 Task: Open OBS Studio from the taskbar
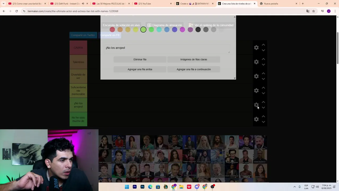(x=212, y=187)
